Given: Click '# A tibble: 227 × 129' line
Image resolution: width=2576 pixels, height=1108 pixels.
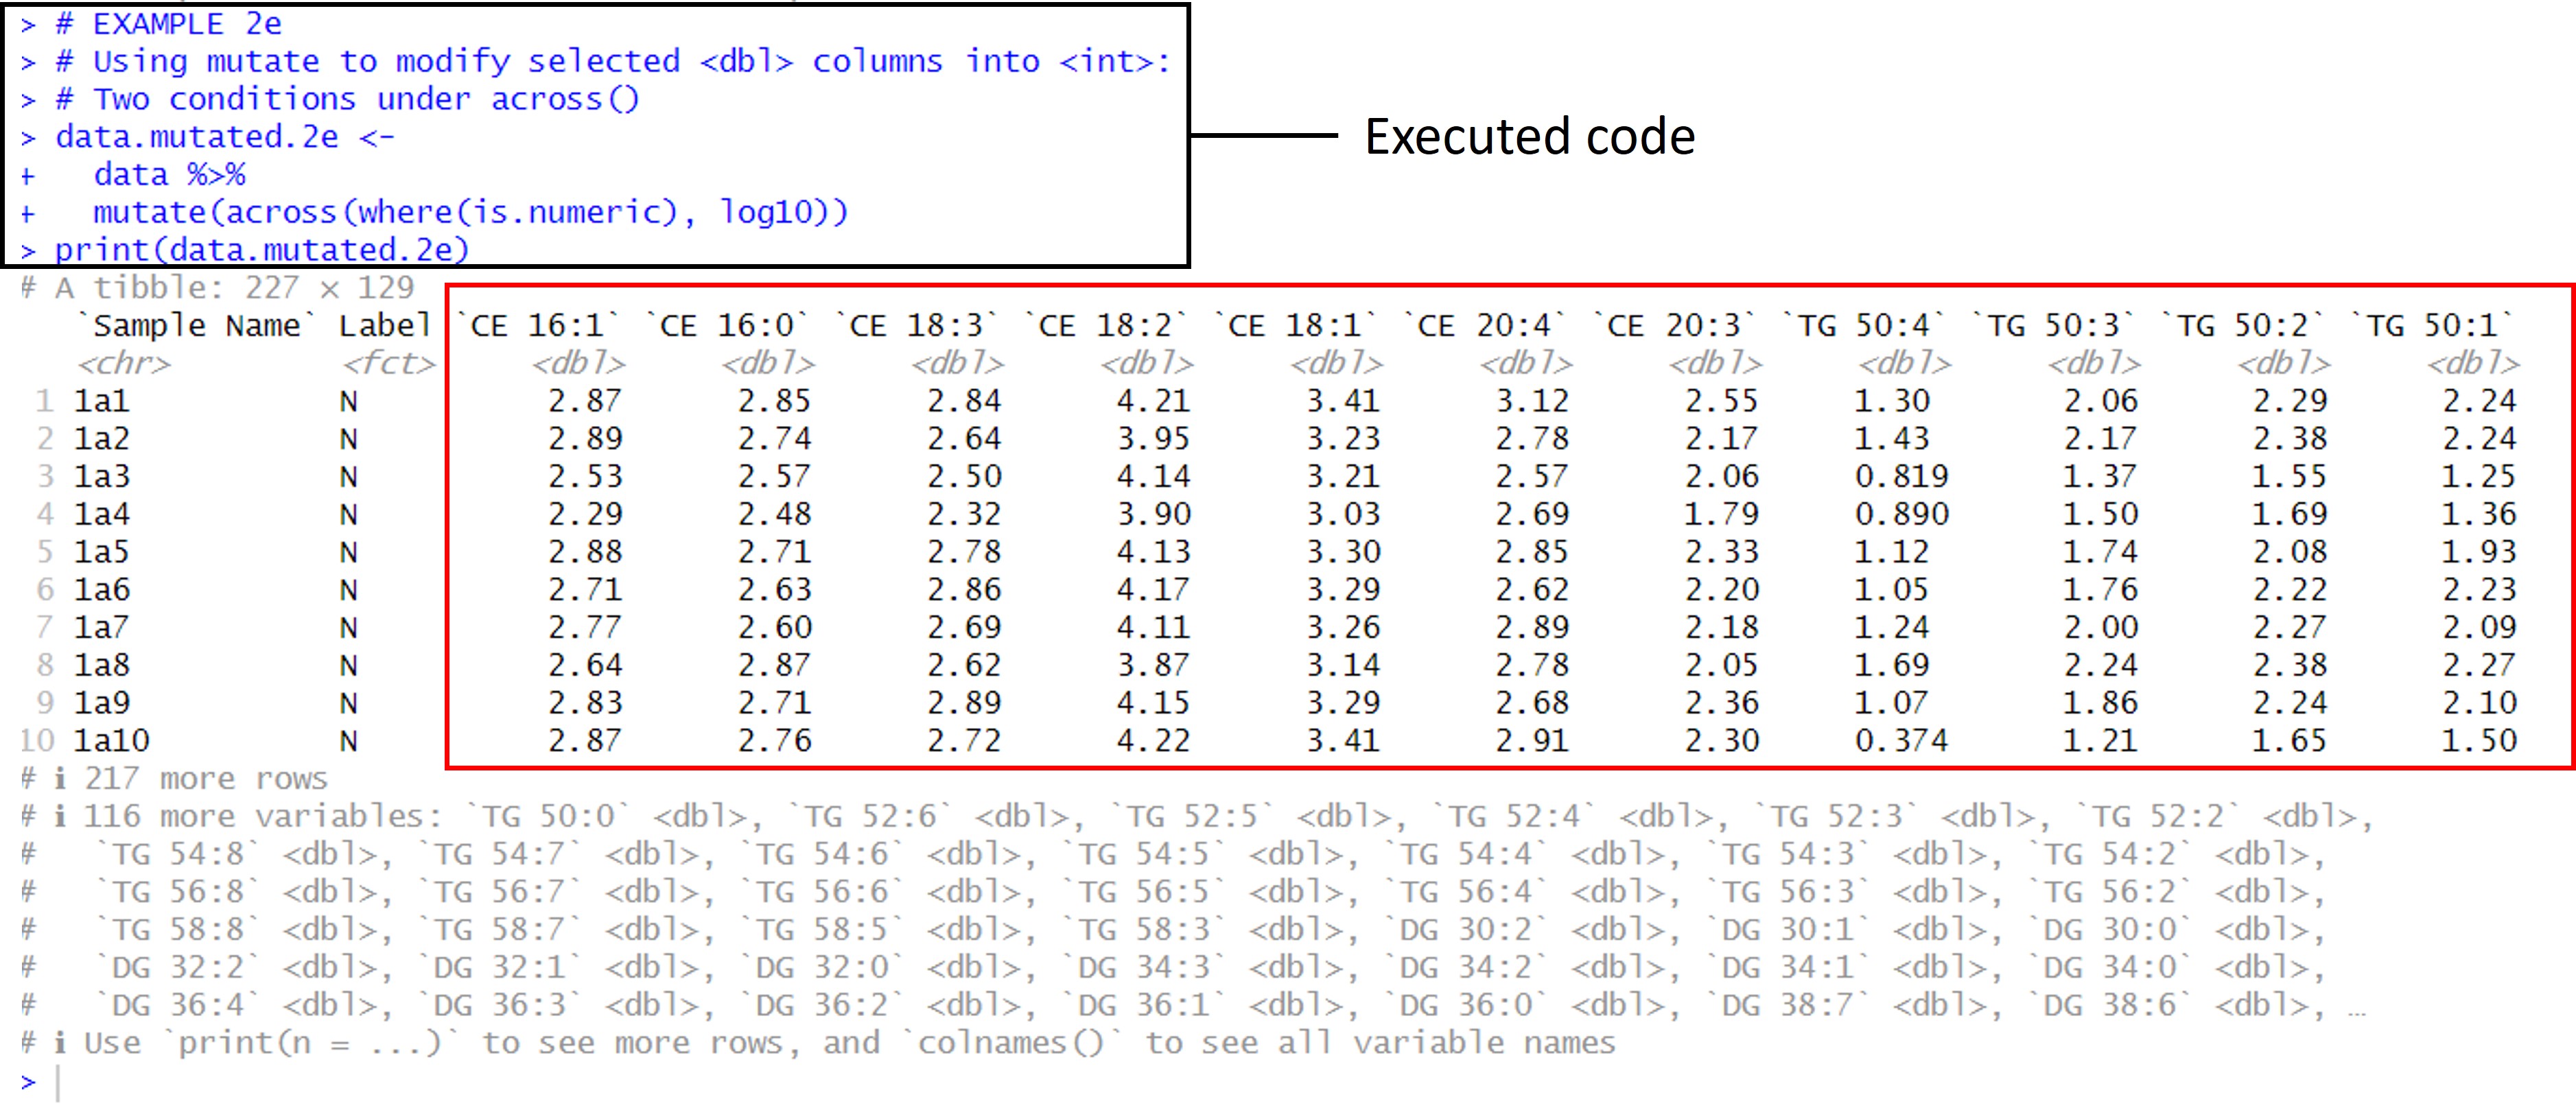Looking at the screenshot, I should pos(217,288).
